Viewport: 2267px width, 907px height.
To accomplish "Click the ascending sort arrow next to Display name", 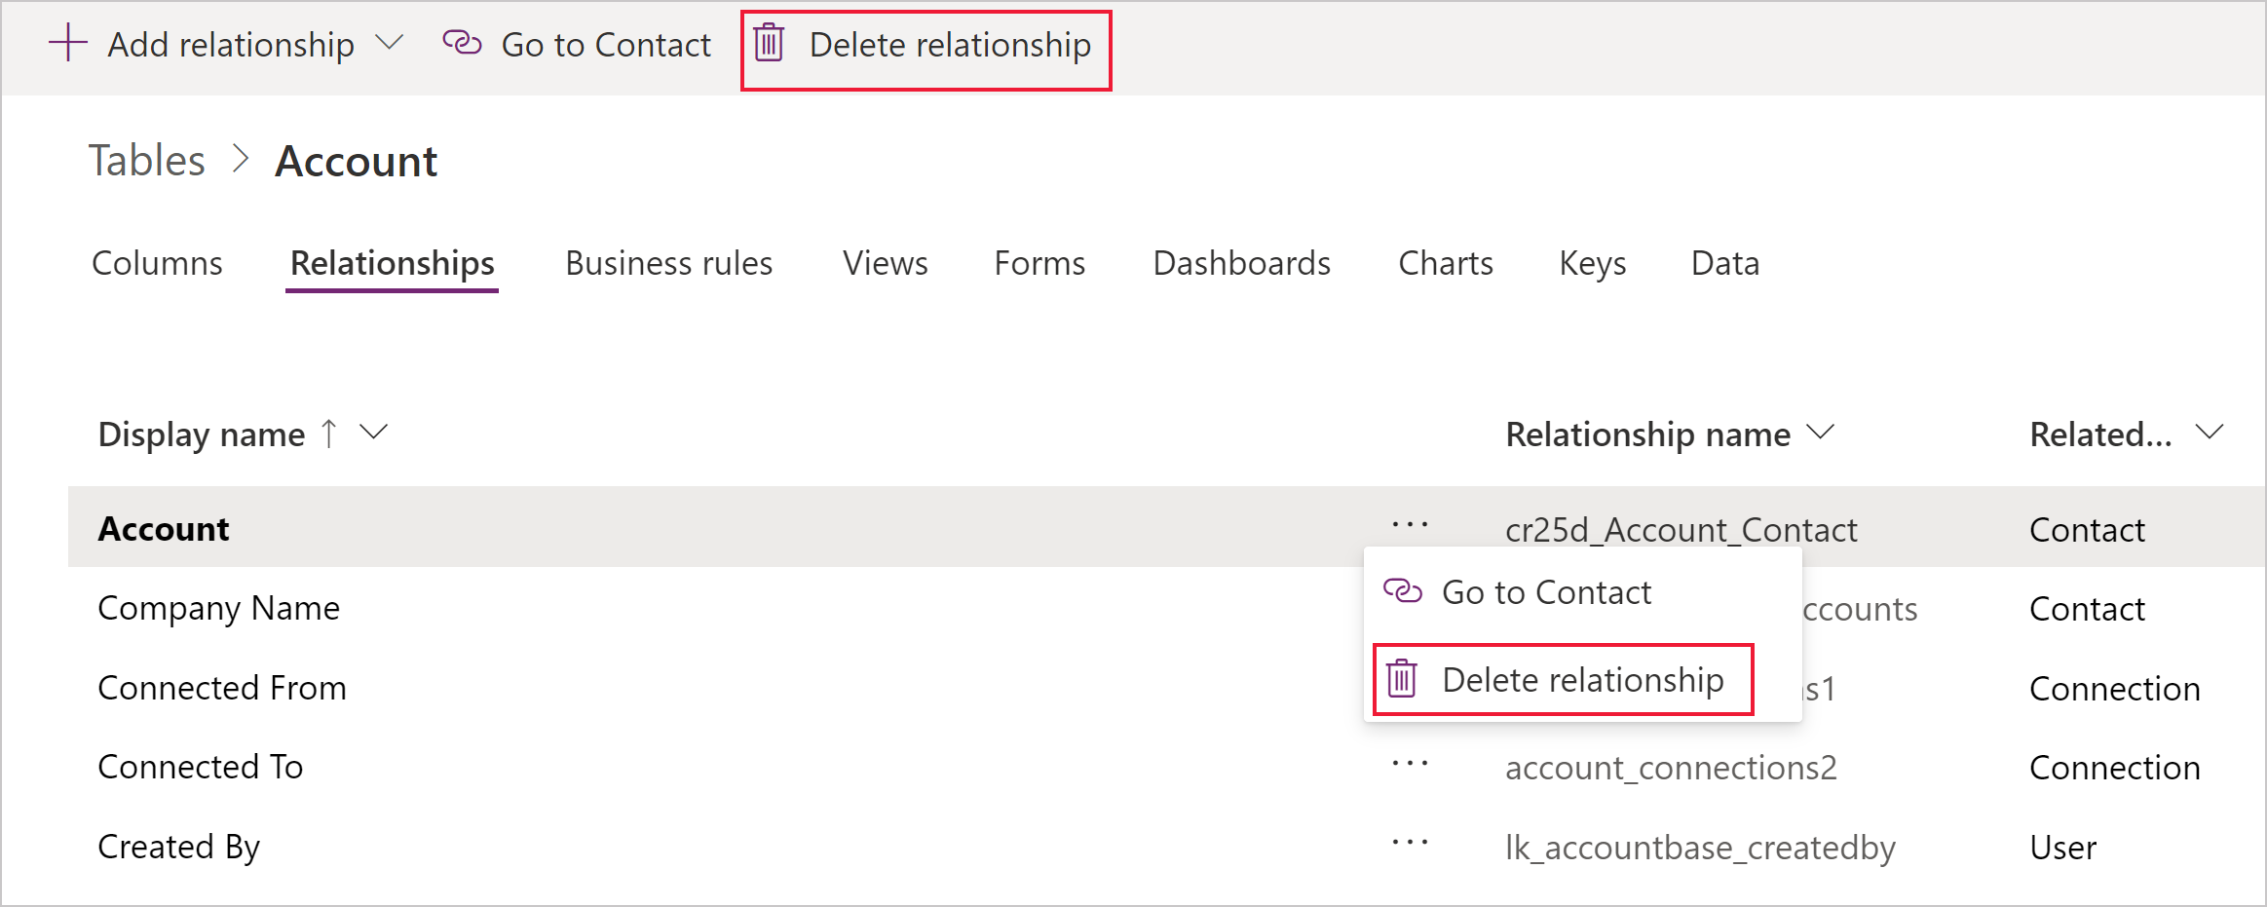I will click(x=329, y=433).
